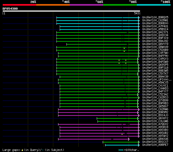Viewport: 173px width, 152px height.
Task: Click the UniRef100_C6ZRS3 hit name
Action: [x=155, y=98]
